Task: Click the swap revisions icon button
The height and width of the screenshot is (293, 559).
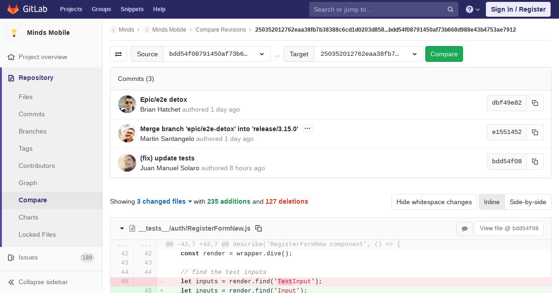Action: point(118,54)
